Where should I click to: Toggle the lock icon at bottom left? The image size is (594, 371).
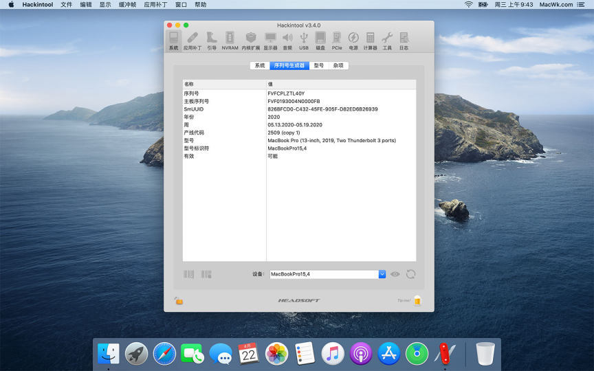[179, 300]
